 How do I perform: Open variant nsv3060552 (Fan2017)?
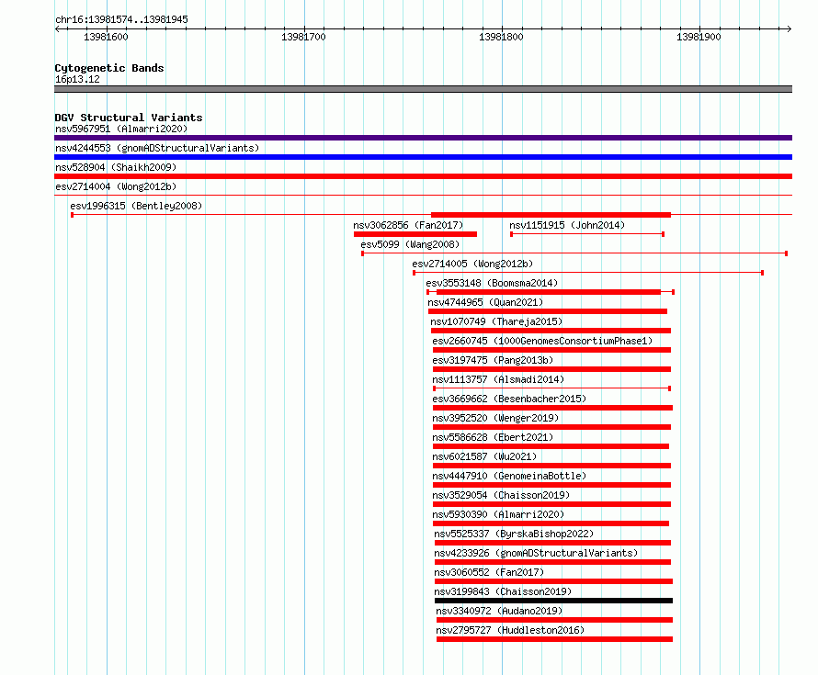(x=489, y=572)
